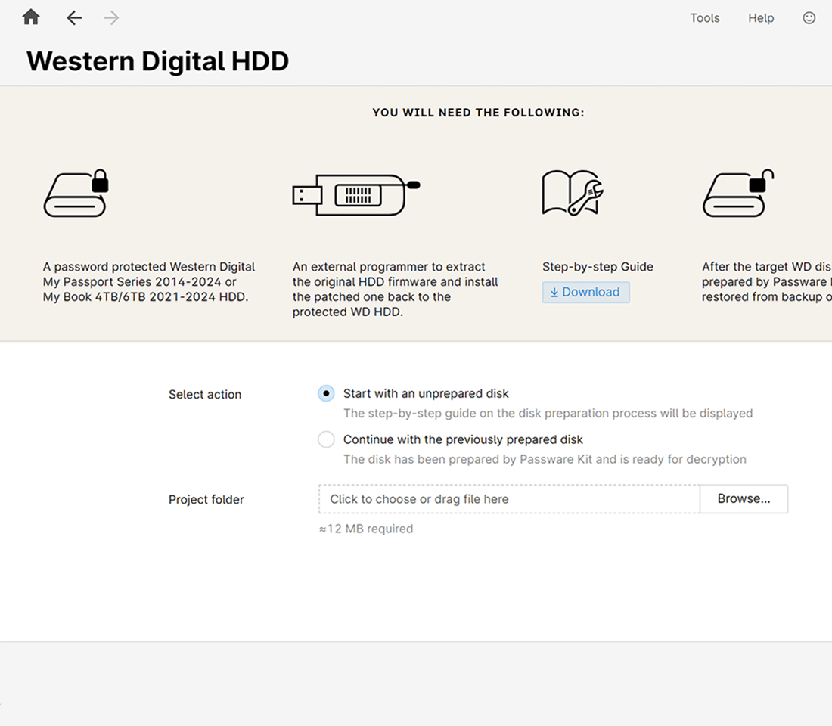Click the external programmer description text
The width and height of the screenshot is (832, 726).
396,289
